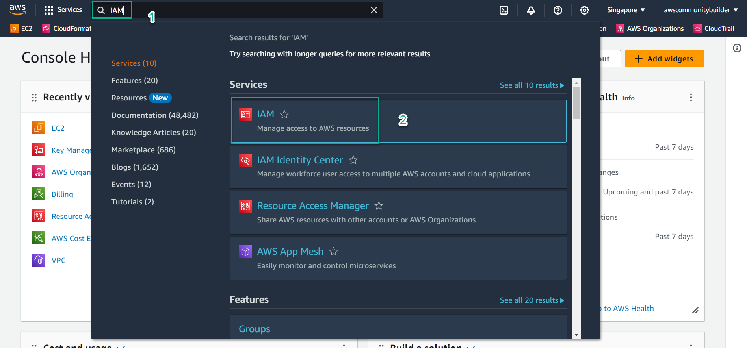Open AWS Organizations in Recently visited
This screenshot has height=348, width=747.
71,172
